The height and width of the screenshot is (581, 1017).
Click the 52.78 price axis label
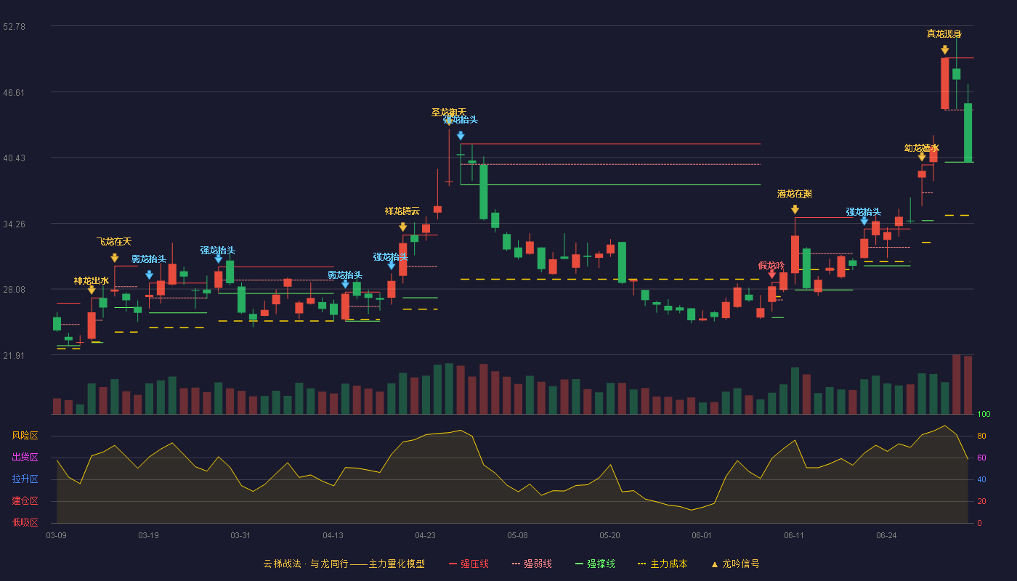tap(15, 26)
